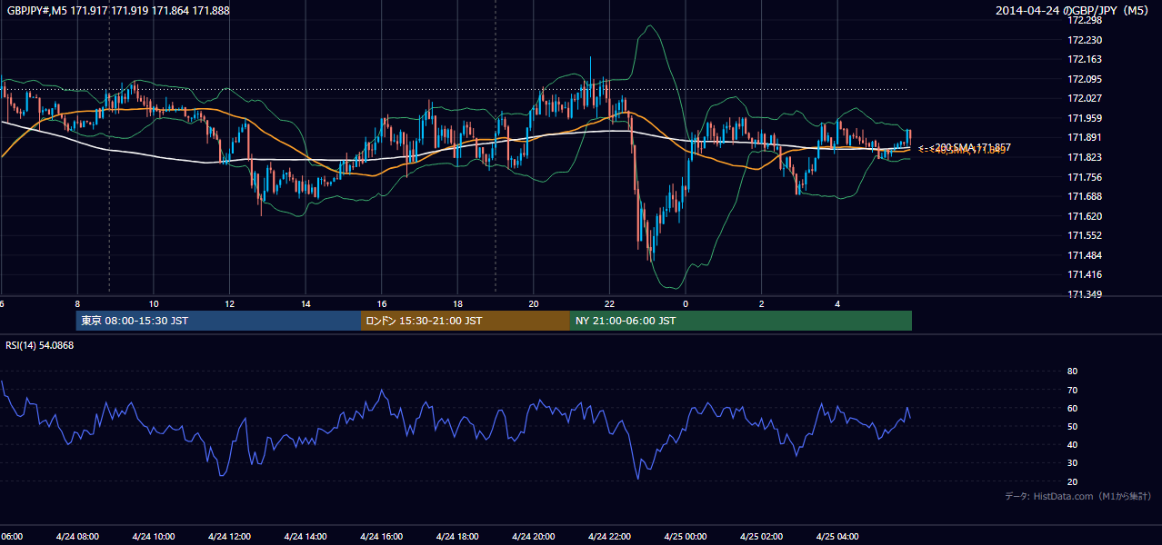
Task: Click price axis label 171.349
Action: coord(1084,294)
